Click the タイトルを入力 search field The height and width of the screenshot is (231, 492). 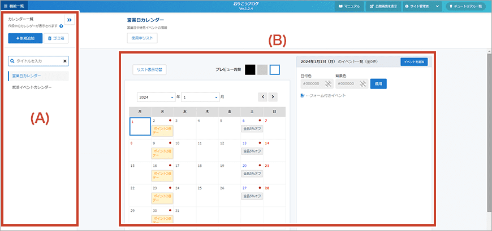36,61
